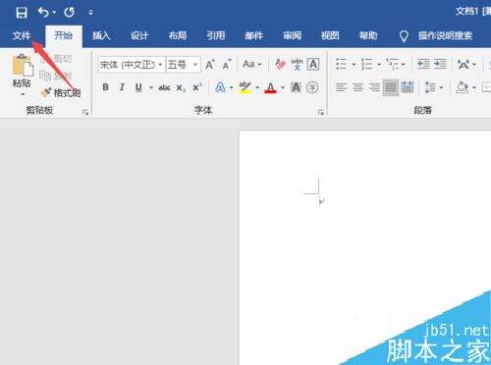Click the Decrease Indent icon
Screen dimensions: 491x365
(423, 64)
